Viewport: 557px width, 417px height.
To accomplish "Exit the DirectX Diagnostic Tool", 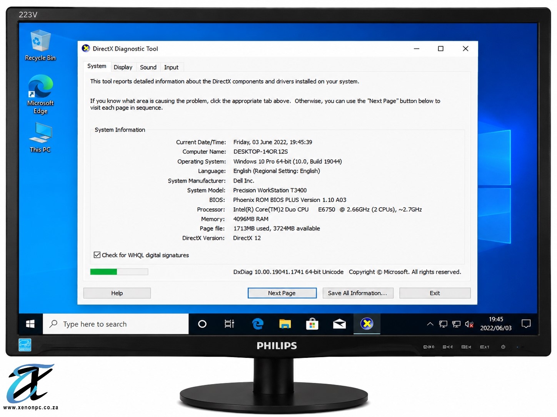I will tap(435, 293).
